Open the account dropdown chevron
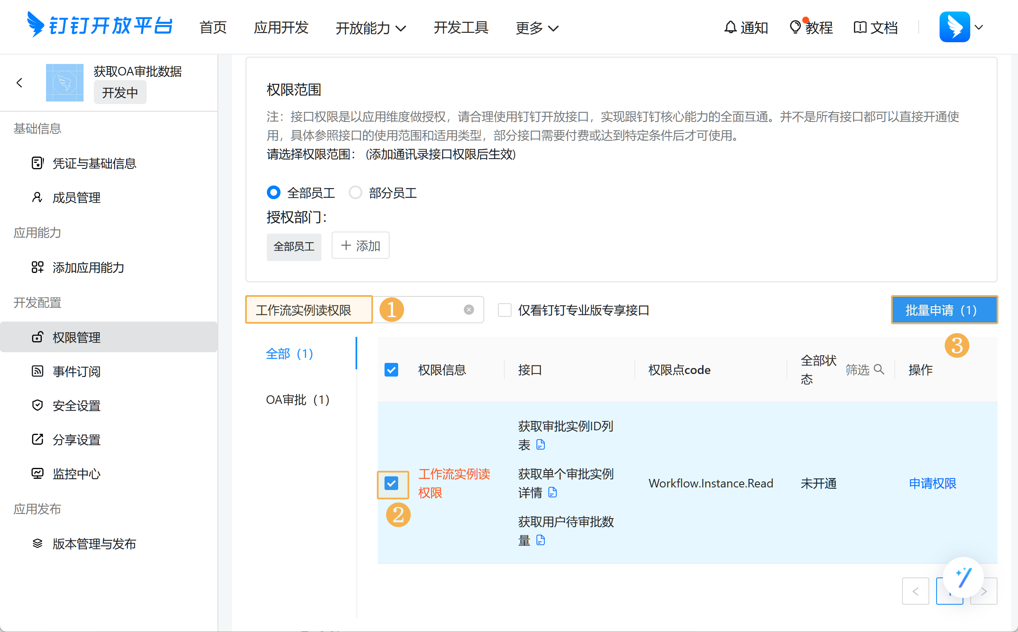This screenshot has width=1018, height=632. [x=979, y=27]
